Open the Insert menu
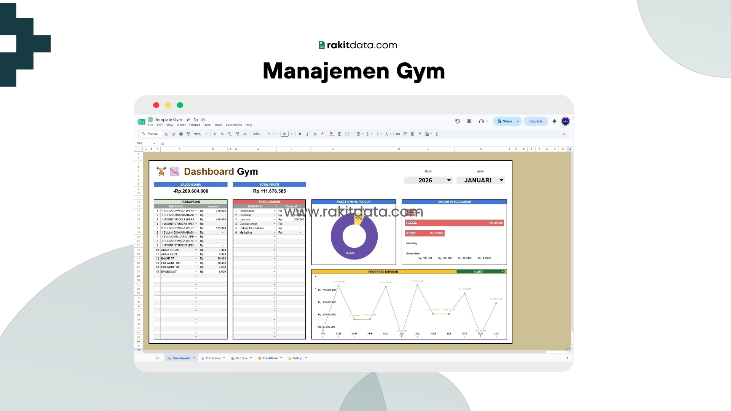731x411 pixels. (x=181, y=125)
